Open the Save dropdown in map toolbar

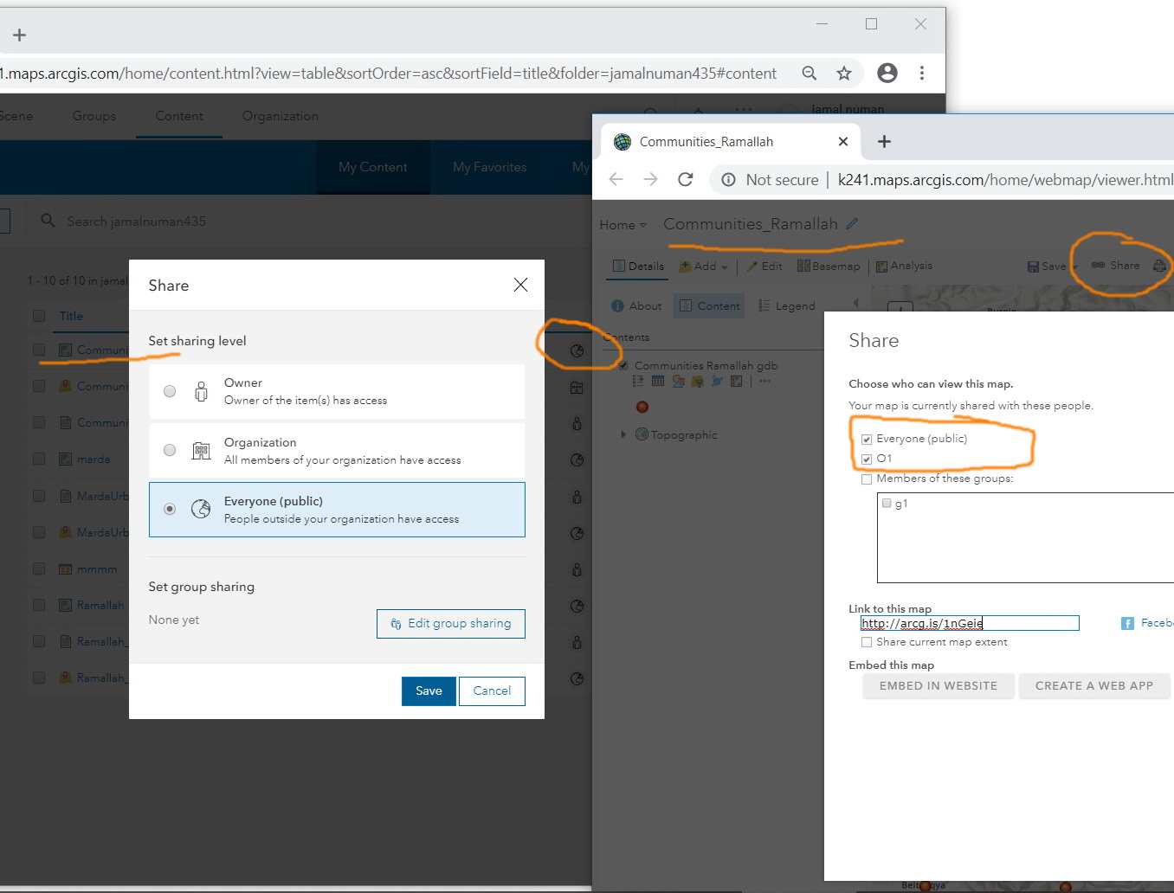(1051, 266)
